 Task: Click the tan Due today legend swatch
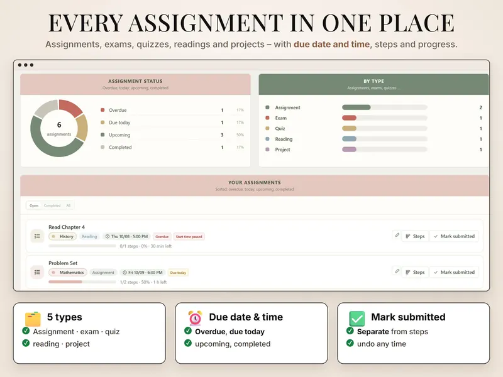[x=102, y=123]
